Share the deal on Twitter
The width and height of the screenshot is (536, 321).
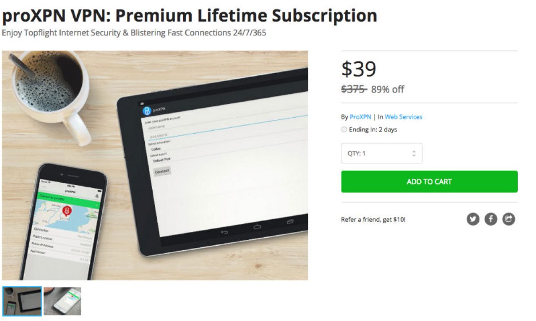click(473, 219)
